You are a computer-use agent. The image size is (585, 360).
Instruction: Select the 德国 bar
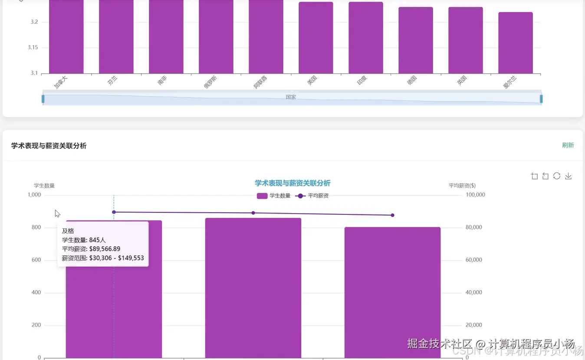coord(416,40)
